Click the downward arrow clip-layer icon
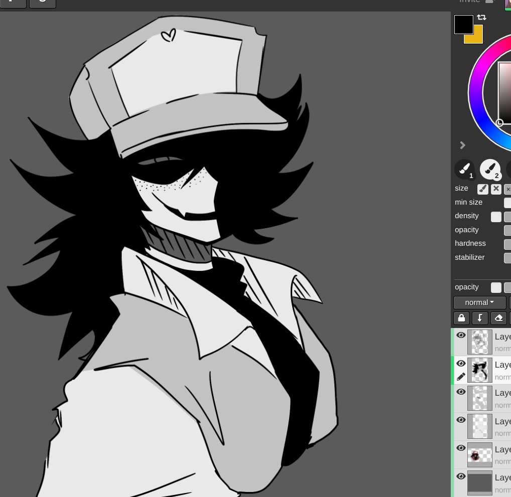This screenshot has width=511, height=497. click(480, 318)
